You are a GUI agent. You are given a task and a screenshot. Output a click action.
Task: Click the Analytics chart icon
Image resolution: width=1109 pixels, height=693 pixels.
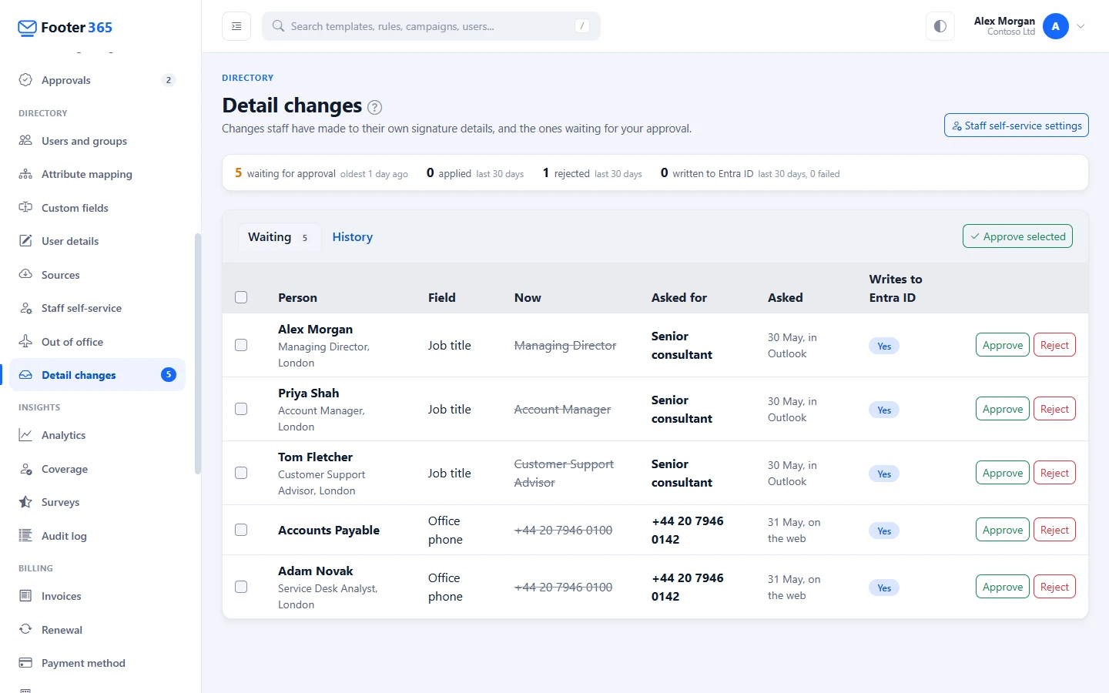(x=25, y=435)
